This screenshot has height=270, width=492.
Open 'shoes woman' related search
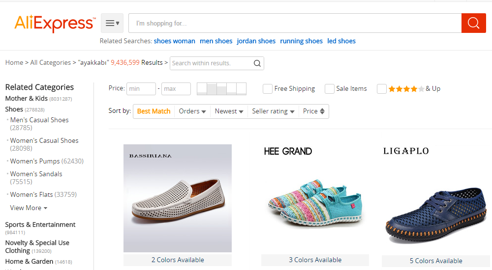[175, 41]
